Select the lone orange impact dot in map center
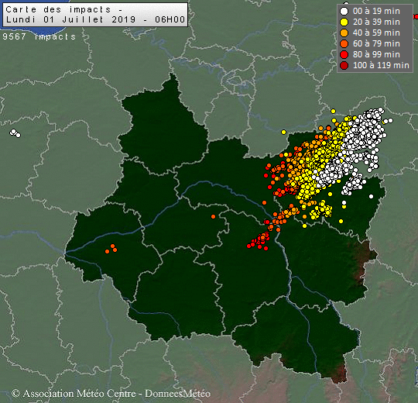The image size is (418, 403). tap(214, 217)
